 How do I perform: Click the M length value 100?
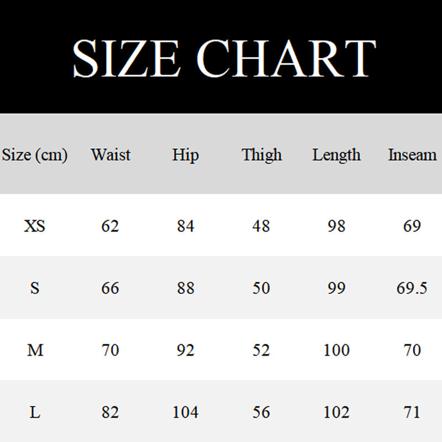pos(336,350)
